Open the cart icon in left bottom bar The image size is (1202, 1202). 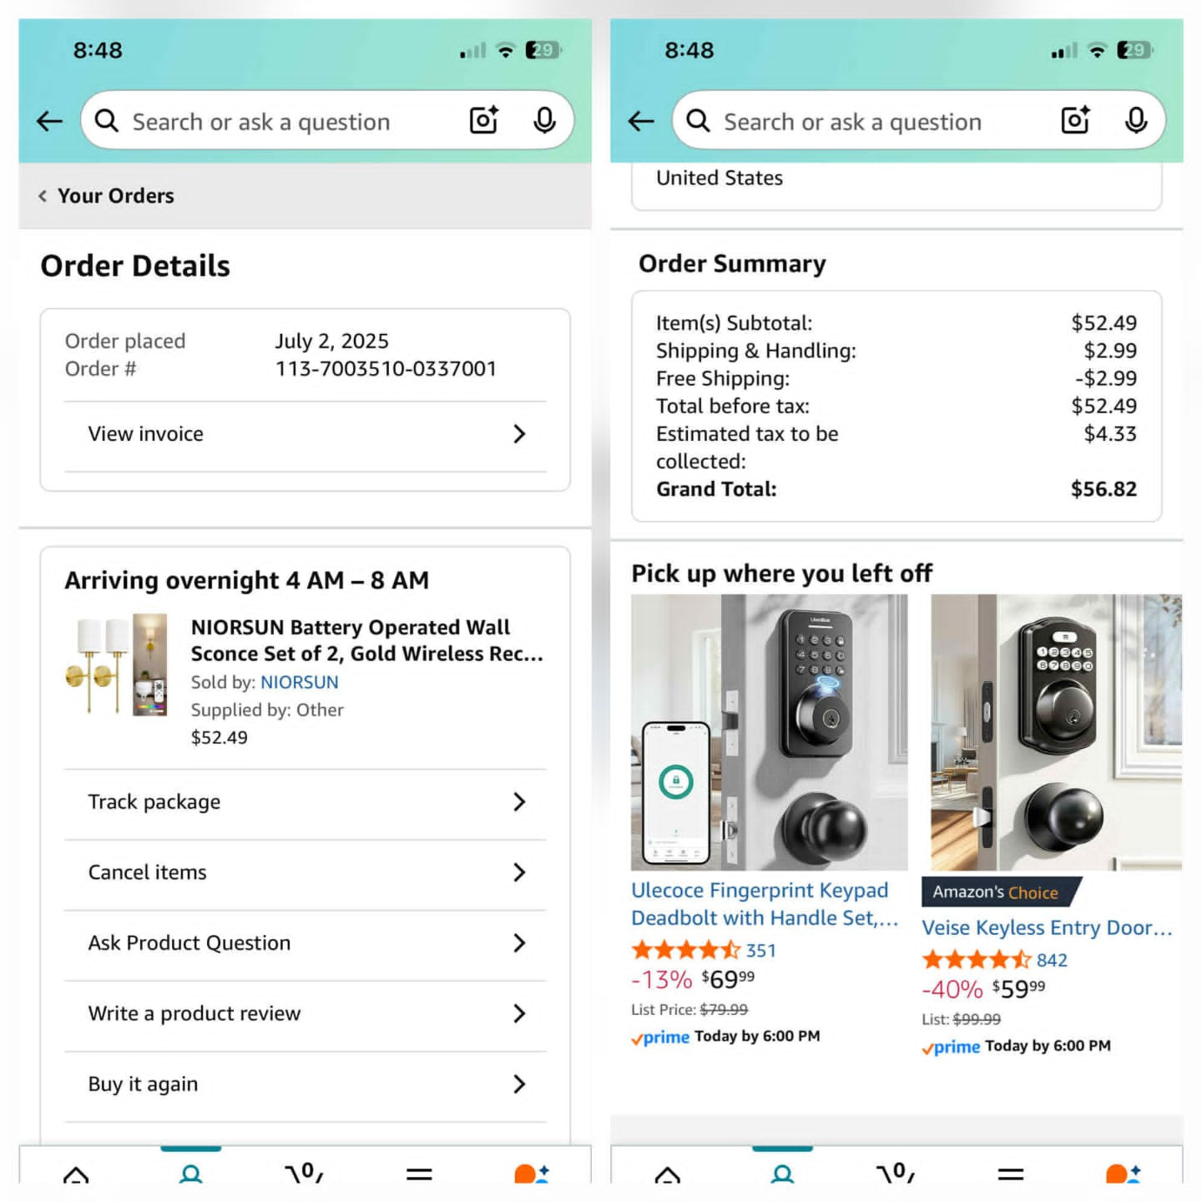point(305,1172)
